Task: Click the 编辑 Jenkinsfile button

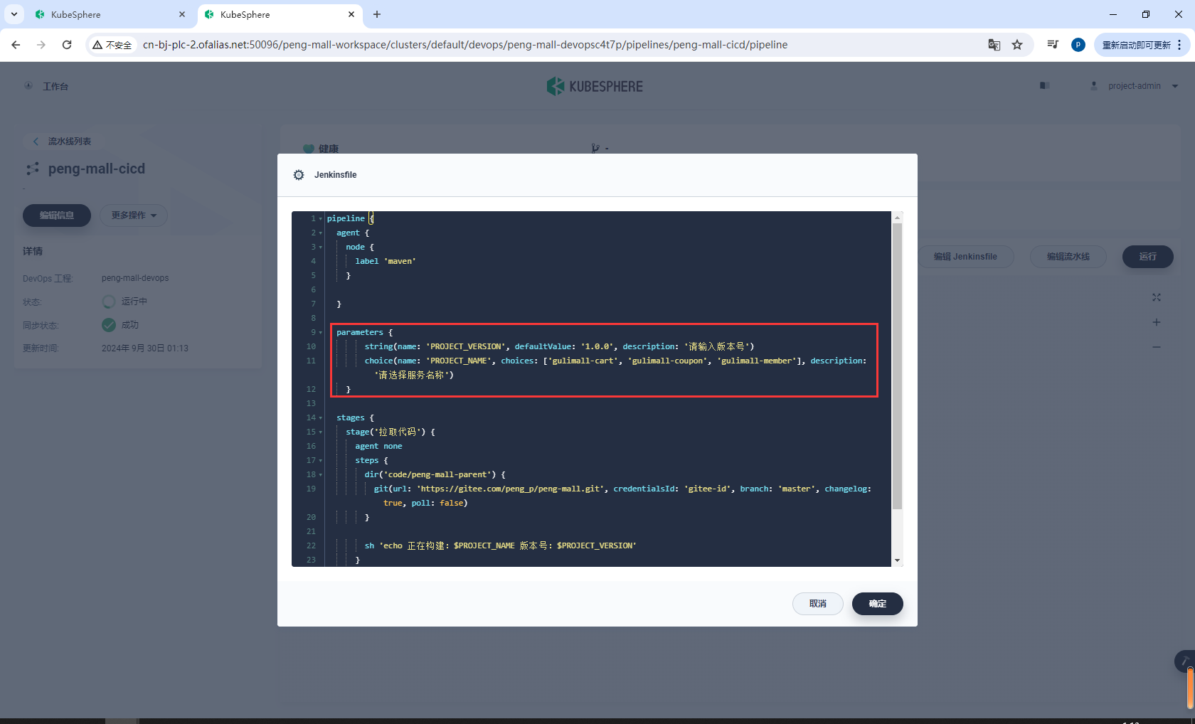Action: pos(965,257)
